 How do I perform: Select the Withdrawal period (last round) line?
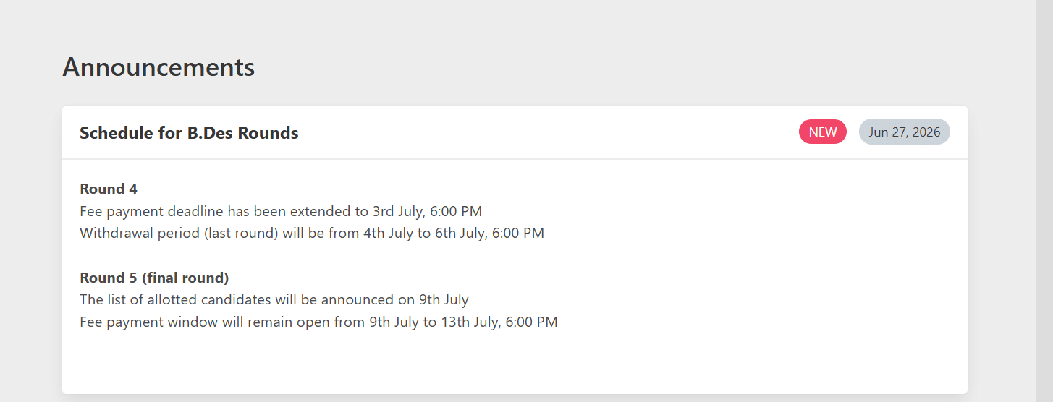click(312, 233)
